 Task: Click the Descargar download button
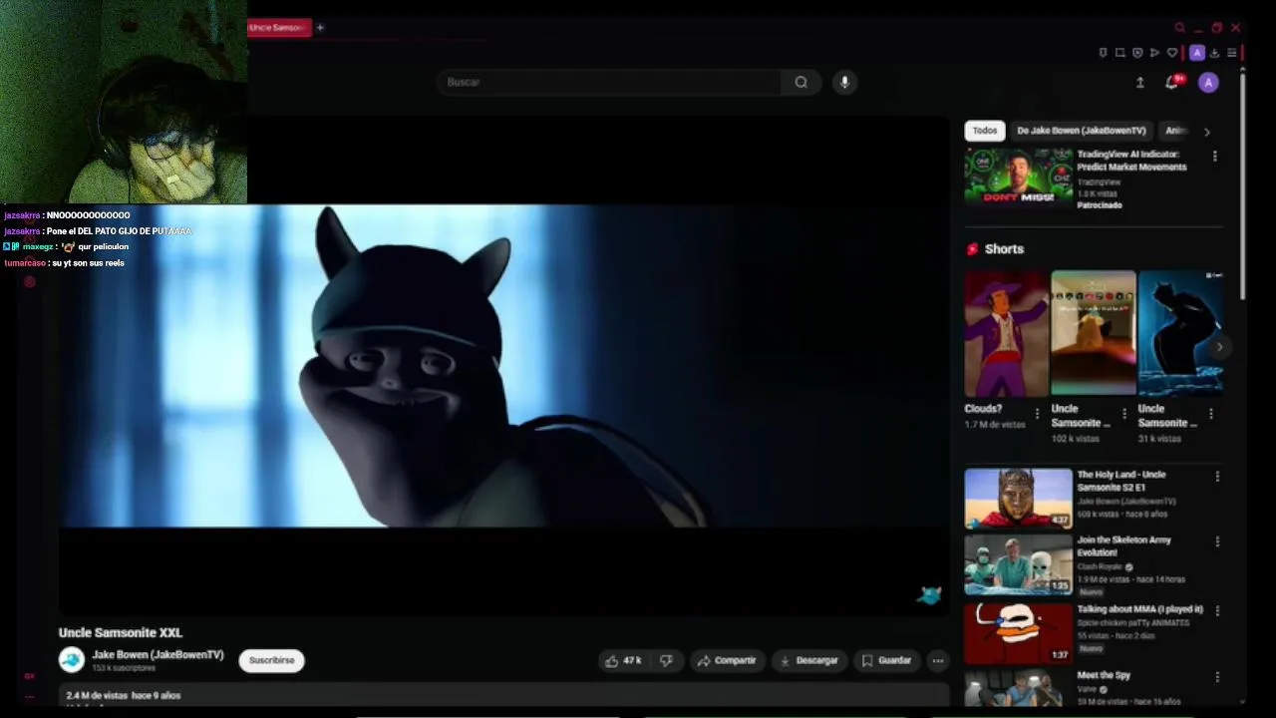(809, 660)
